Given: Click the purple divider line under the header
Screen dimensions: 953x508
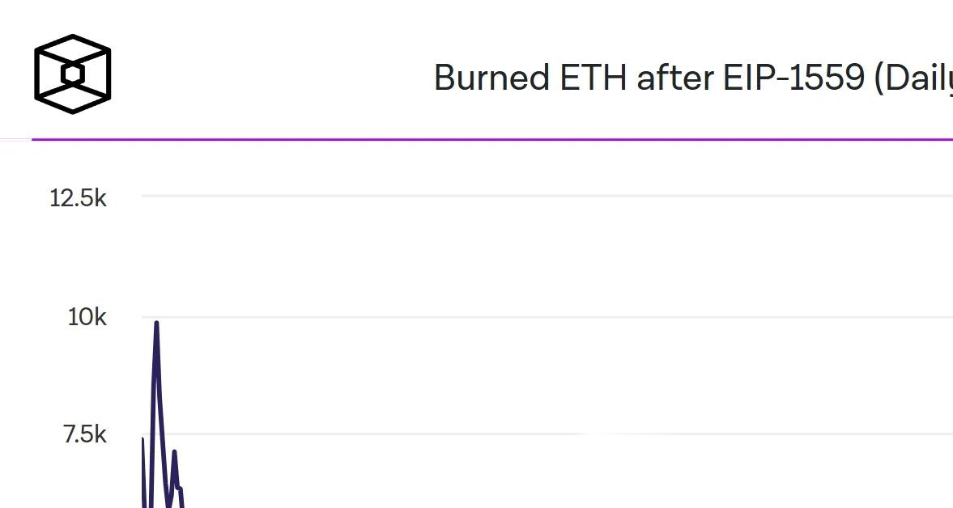Looking at the screenshot, I should pyautogui.click(x=486, y=139).
